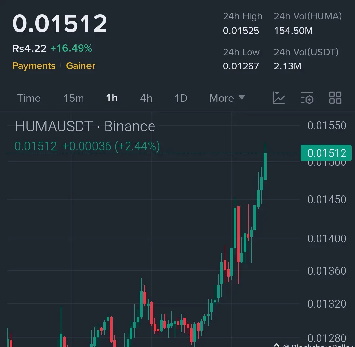Click the +0.00036 (+2.44%) chart legend

(x=111, y=146)
